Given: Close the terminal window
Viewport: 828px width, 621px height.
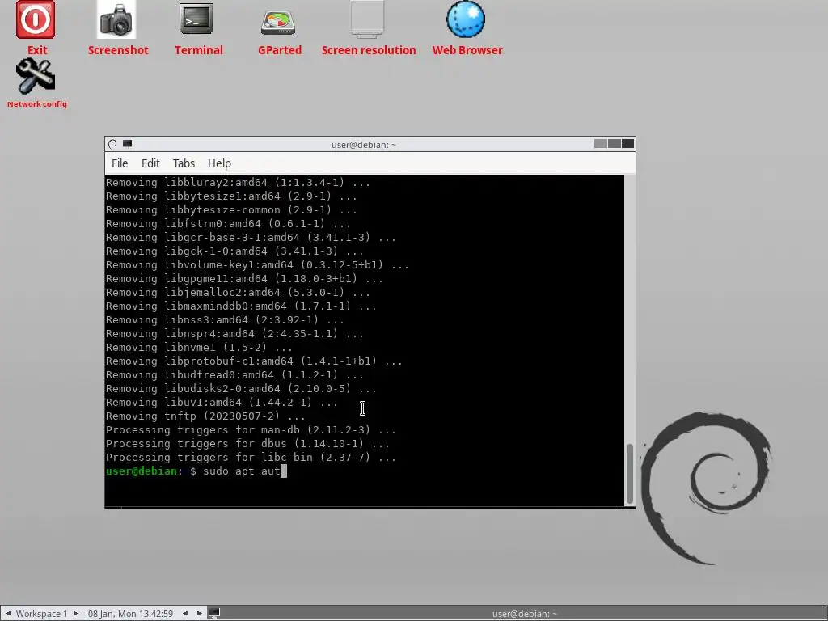Looking at the screenshot, I should (x=627, y=144).
